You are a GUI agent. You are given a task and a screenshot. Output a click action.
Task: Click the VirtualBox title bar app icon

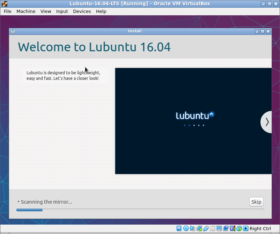5,4
